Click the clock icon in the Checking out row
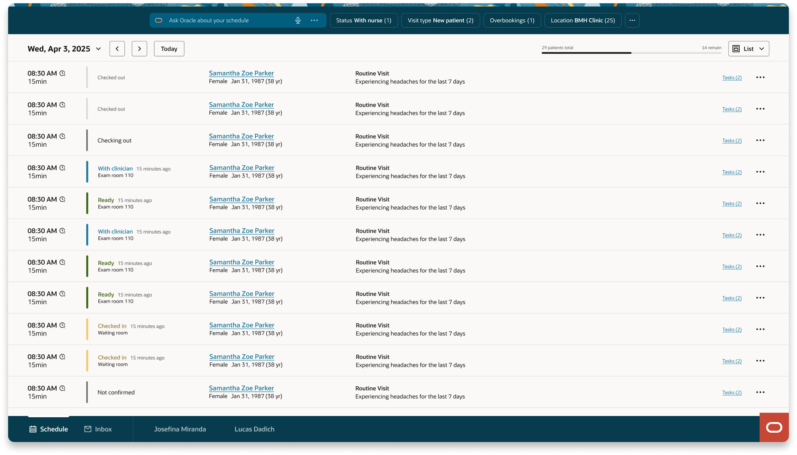The image size is (797, 455). coord(63,136)
